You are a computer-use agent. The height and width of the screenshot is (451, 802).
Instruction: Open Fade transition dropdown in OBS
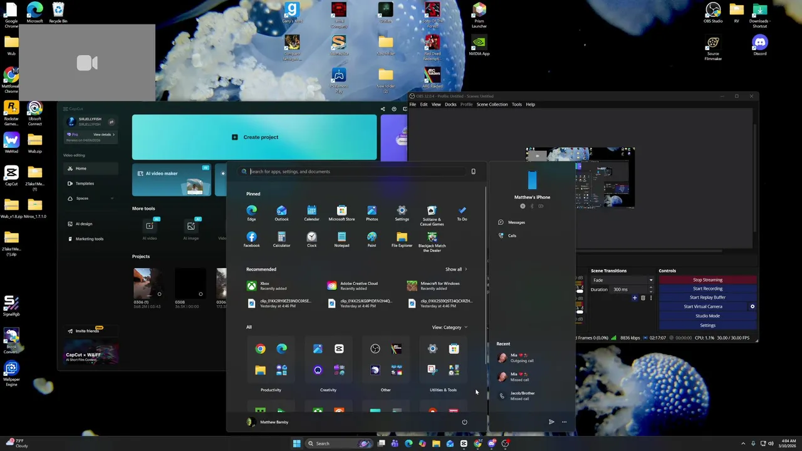pos(622,280)
